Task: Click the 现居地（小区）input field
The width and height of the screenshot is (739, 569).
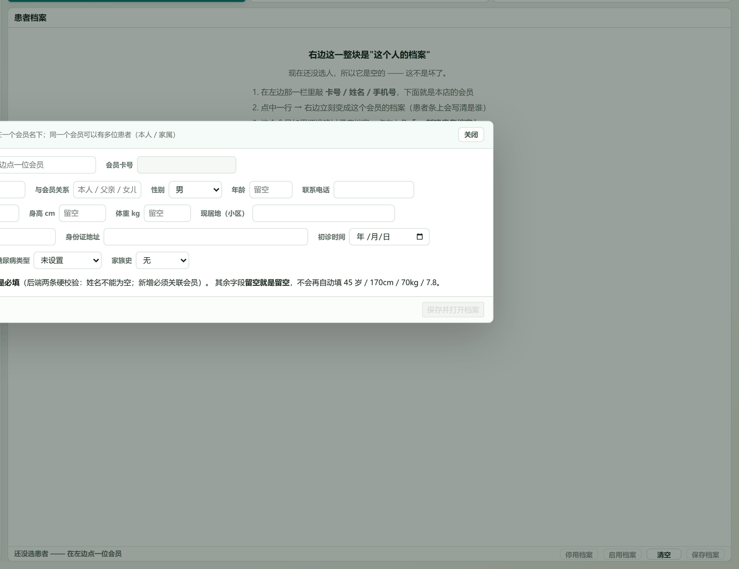Action: coord(324,213)
